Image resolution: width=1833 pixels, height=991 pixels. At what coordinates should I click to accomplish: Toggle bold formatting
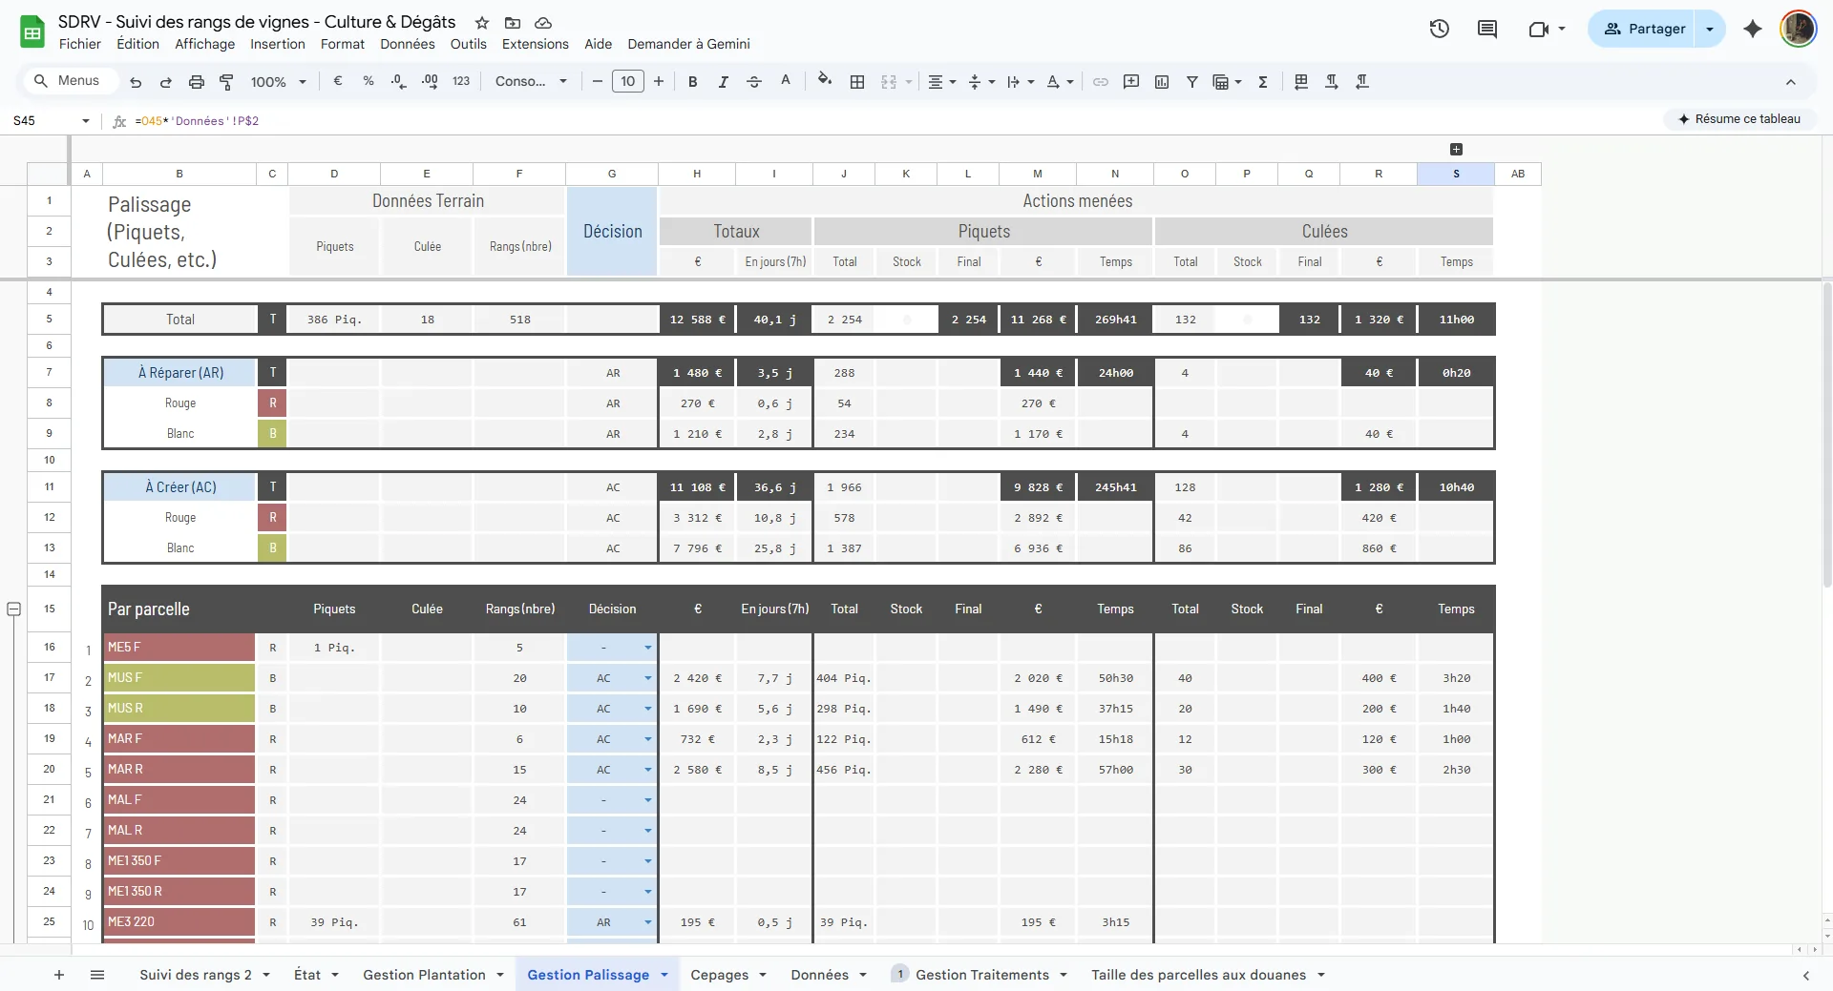[692, 82]
